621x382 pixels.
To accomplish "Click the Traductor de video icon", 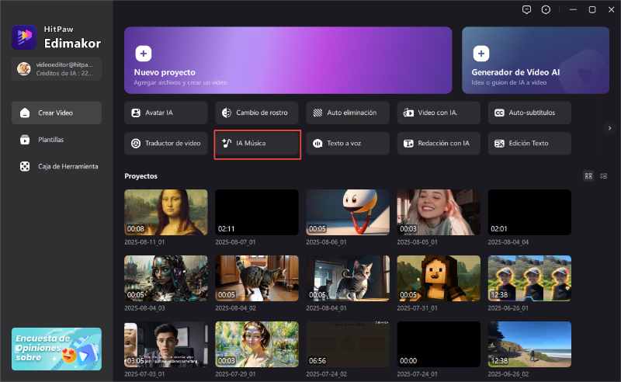I will tap(136, 144).
